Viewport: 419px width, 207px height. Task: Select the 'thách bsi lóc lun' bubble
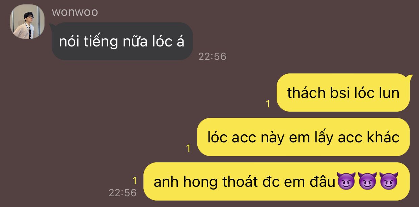tap(343, 93)
